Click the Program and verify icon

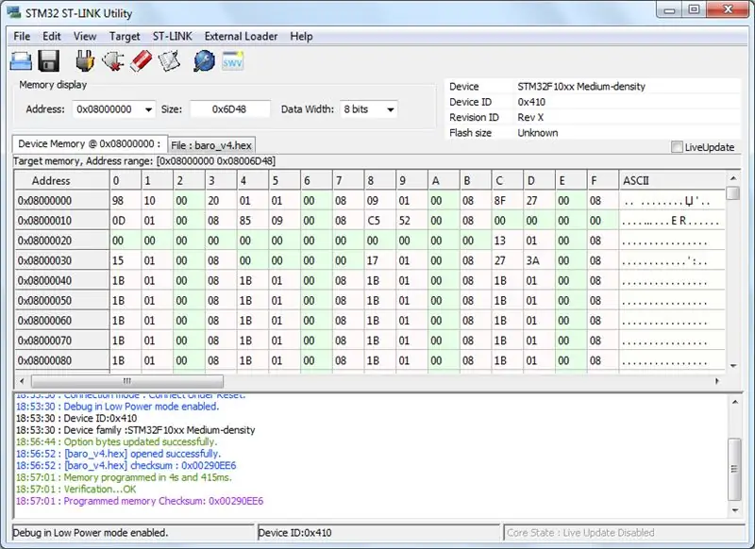pyautogui.click(x=169, y=61)
